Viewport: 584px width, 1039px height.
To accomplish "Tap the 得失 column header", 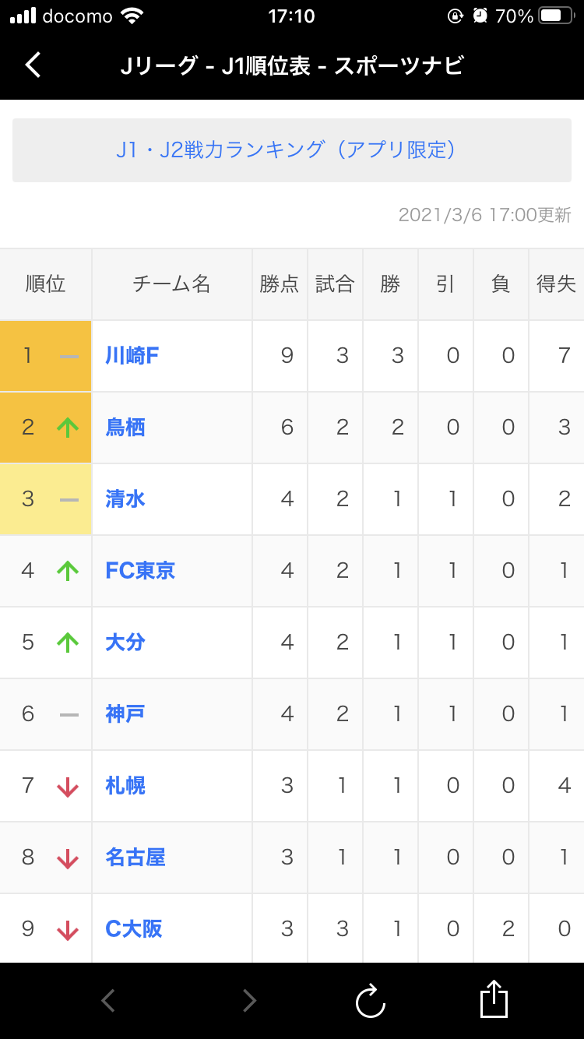I will coord(556,284).
